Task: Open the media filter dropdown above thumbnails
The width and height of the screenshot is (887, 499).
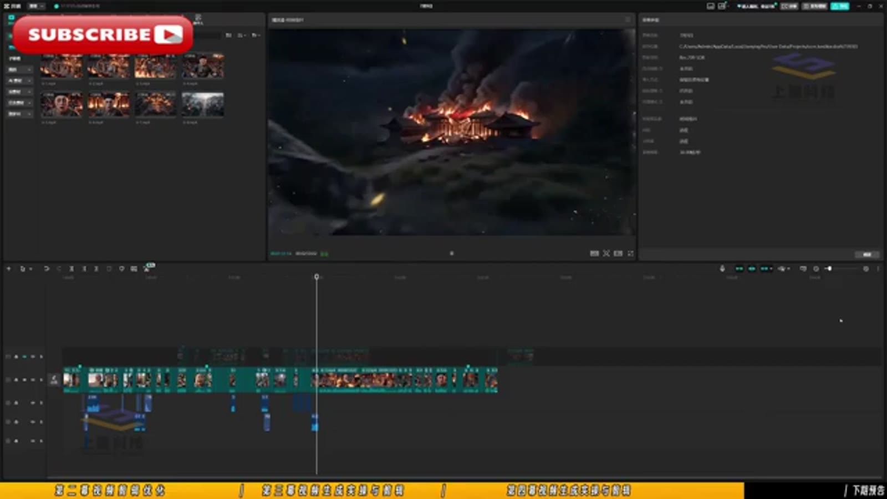Action: tap(255, 35)
